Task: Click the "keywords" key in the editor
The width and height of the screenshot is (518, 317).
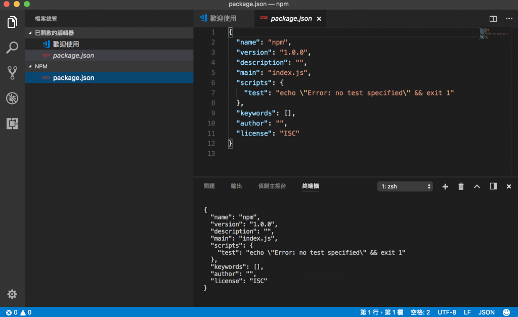Action: (255, 113)
